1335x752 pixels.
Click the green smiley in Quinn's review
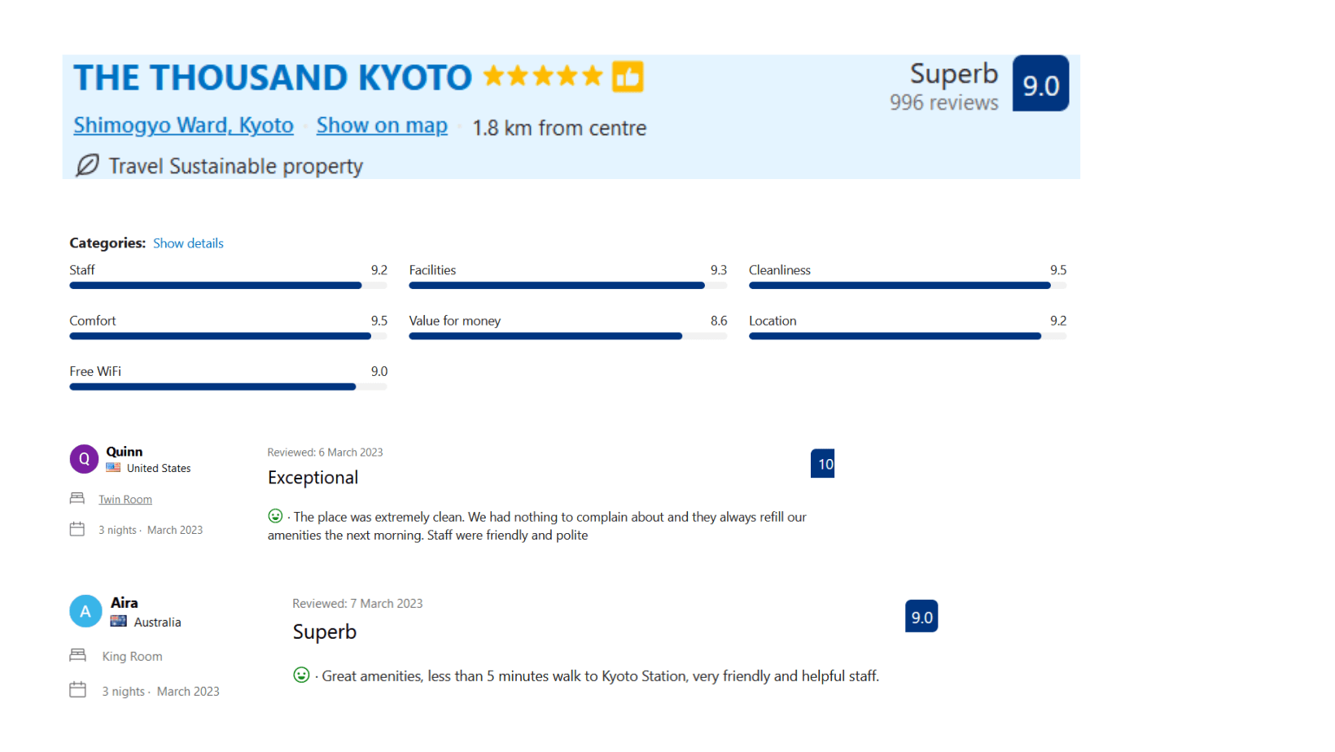275,516
